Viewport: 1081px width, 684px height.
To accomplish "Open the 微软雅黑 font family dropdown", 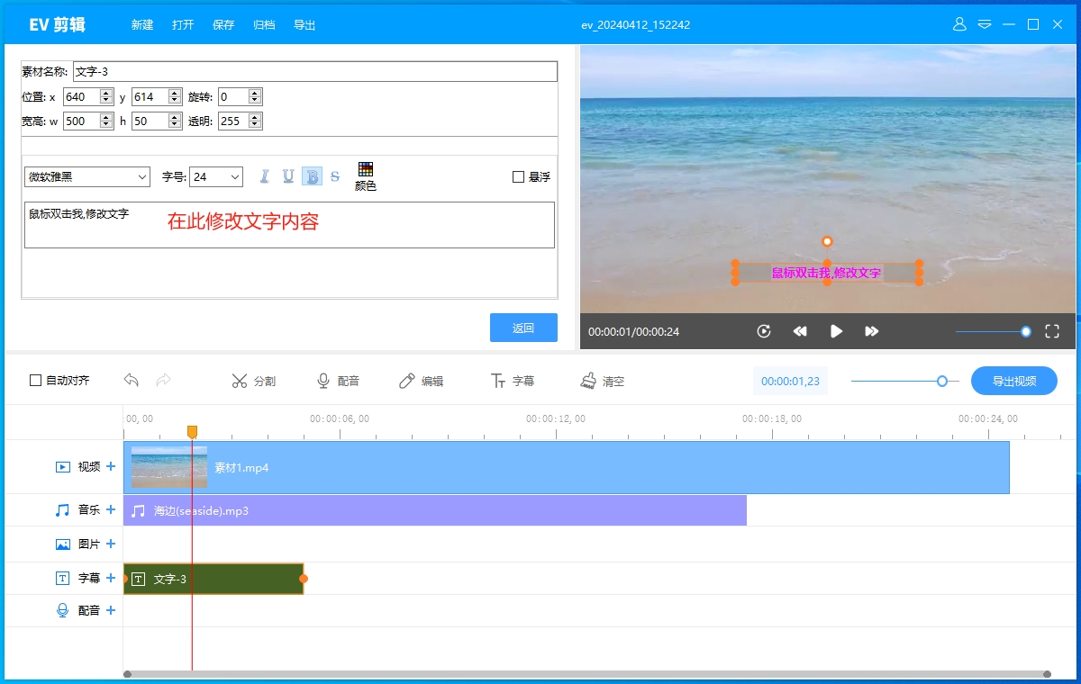I will coord(86,176).
